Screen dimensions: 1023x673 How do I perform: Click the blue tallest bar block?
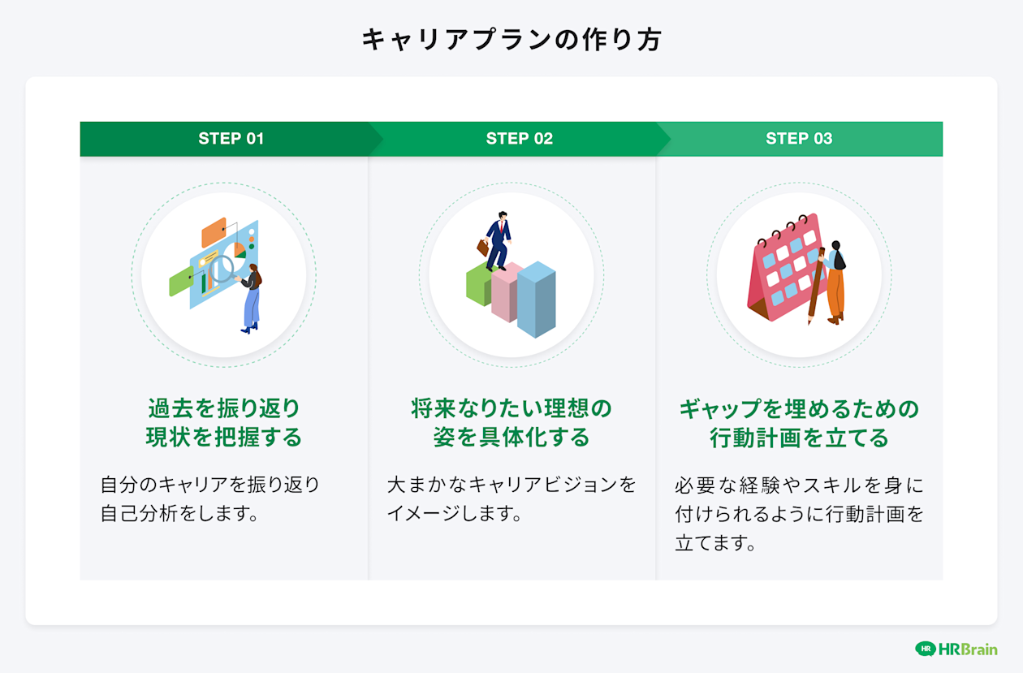click(537, 299)
